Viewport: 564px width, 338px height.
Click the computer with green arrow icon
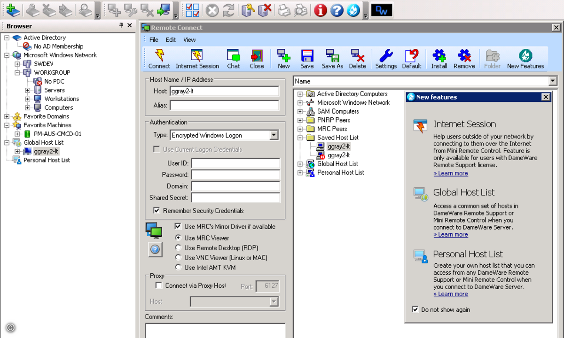click(x=164, y=10)
